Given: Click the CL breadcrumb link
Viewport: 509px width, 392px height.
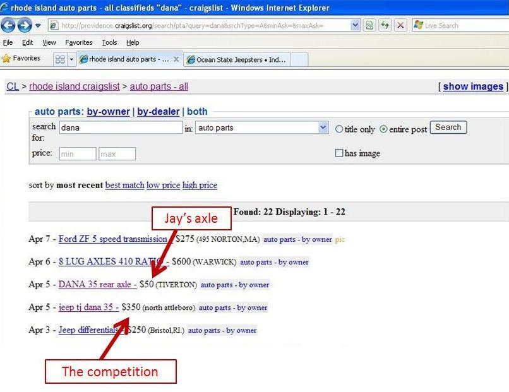Looking at the screenshot, I should tap(13, 86).
